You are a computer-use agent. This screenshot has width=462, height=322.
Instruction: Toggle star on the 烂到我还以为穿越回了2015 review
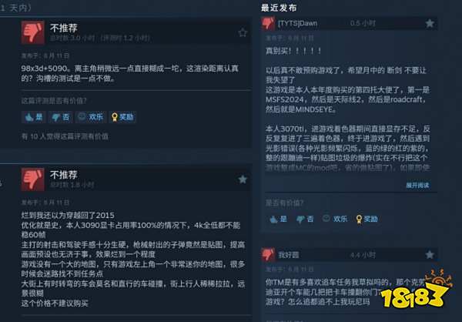[x=243, y=179]
